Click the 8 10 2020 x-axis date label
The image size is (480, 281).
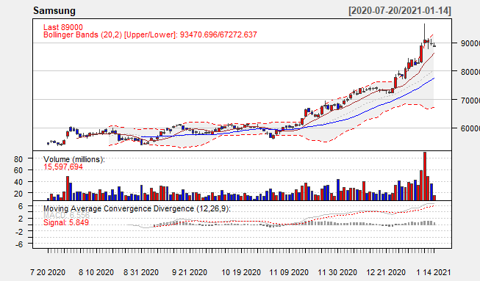[96, 272]
